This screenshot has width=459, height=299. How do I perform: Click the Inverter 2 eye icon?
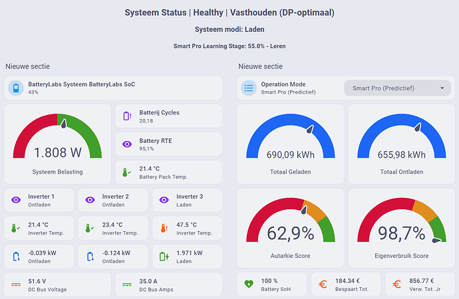[90, 200]
